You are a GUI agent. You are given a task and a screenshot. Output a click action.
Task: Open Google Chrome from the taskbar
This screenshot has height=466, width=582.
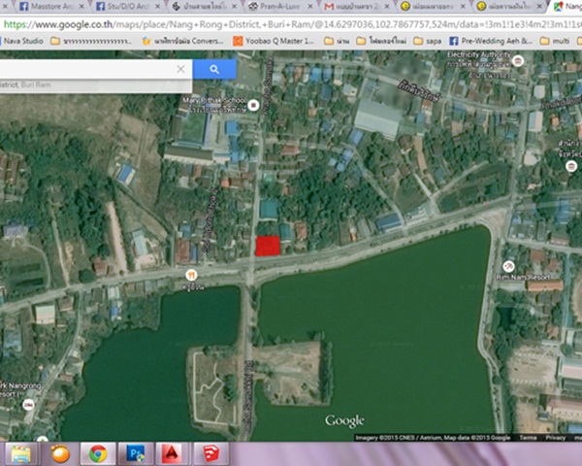(98, 454)
